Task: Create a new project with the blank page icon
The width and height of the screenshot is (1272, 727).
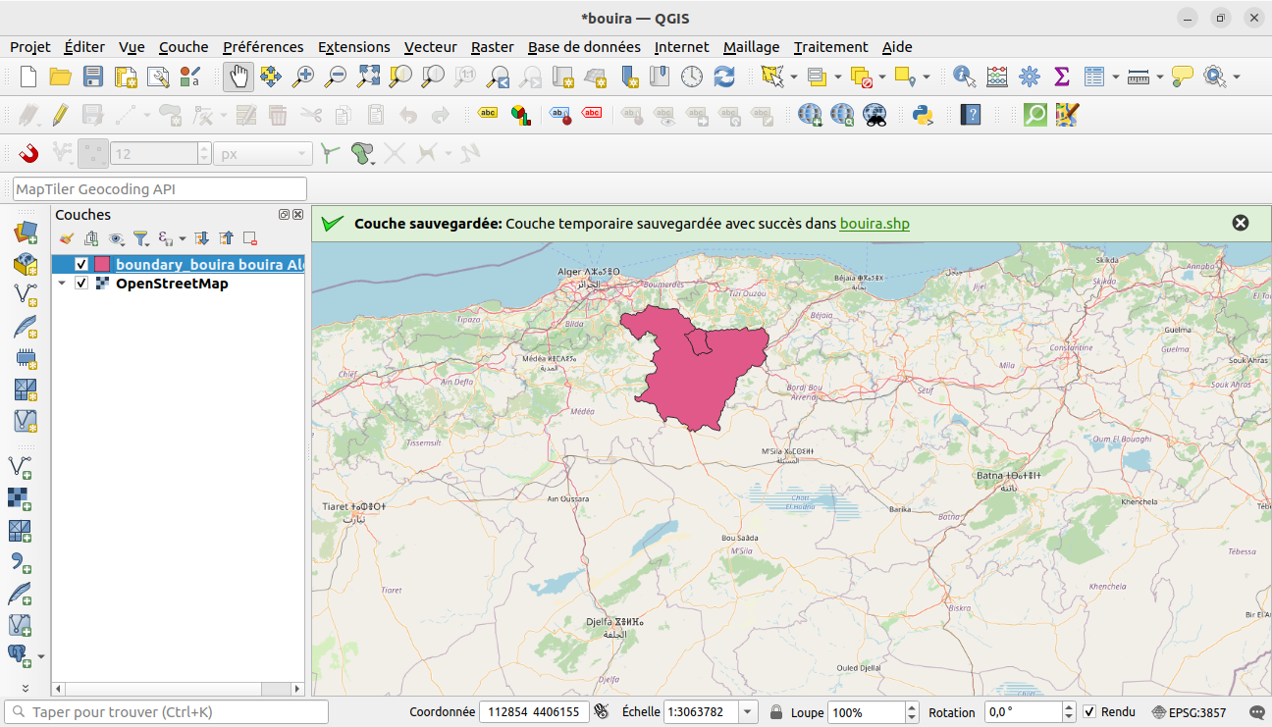Action: click(x=28, y=77)
